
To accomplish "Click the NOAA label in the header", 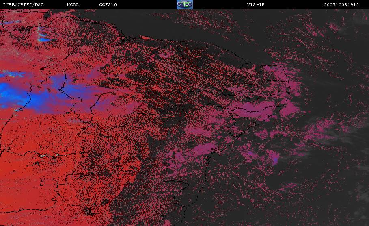I will [73, 4].
